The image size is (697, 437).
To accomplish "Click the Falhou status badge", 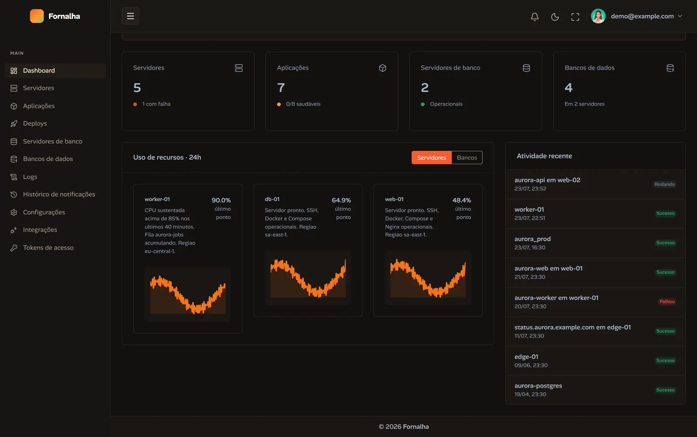I will (667, 302).
